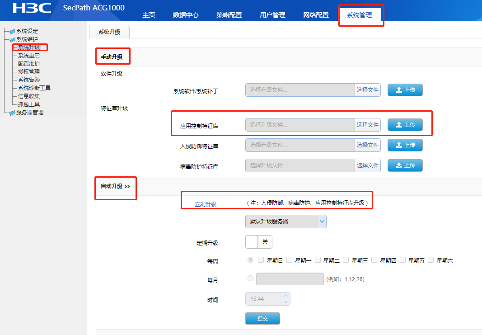Viewport: 482px width, 335px height.
Task: Select the 每月 radio button
Action: (x=251, y=278)
